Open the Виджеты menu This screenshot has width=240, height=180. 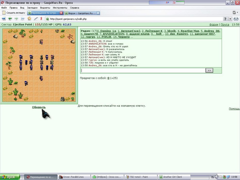[x=45, y=8]
